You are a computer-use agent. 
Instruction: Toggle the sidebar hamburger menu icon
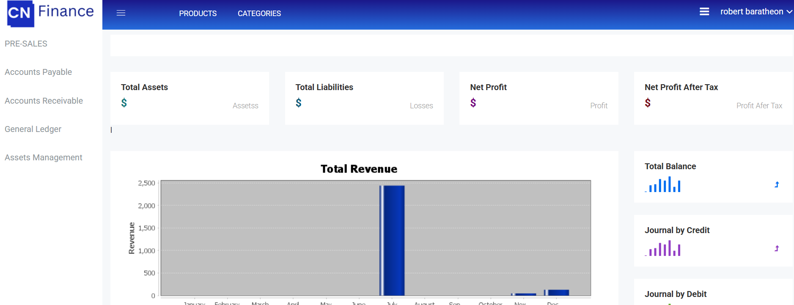(x=121, y=13)
